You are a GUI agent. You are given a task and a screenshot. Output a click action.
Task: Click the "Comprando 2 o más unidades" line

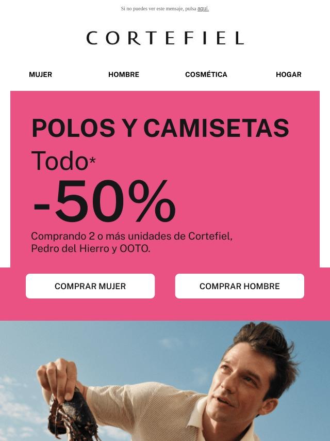131,236
